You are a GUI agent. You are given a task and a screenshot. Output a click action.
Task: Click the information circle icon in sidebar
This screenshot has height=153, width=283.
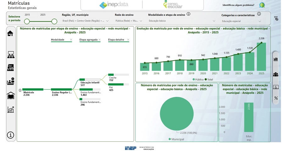coord(10,135)
